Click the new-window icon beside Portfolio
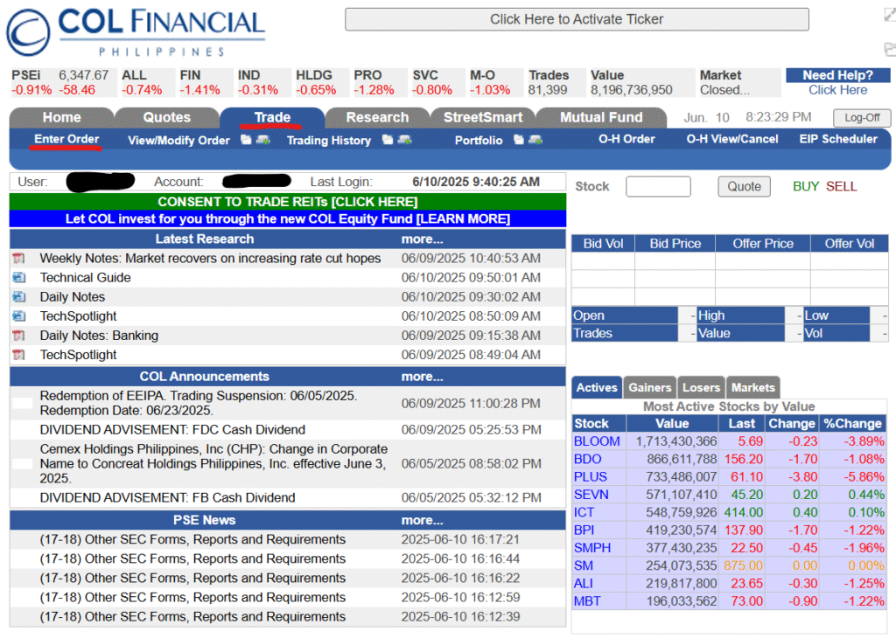The width and height of the screenshot is (896, 638). click(518, 140)
